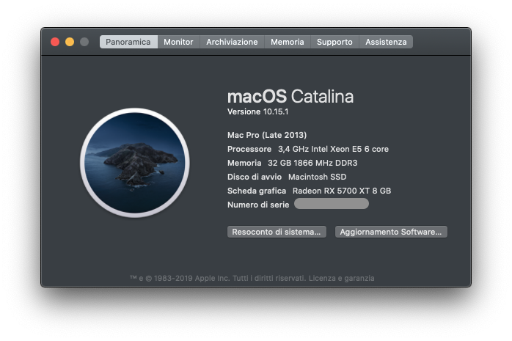Switch to the Panoramica tab
Viewport: 512px width, 341px height.
[128, 42]
